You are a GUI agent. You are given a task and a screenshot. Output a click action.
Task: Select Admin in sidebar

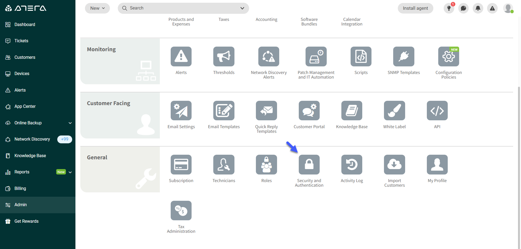(38, 205)
